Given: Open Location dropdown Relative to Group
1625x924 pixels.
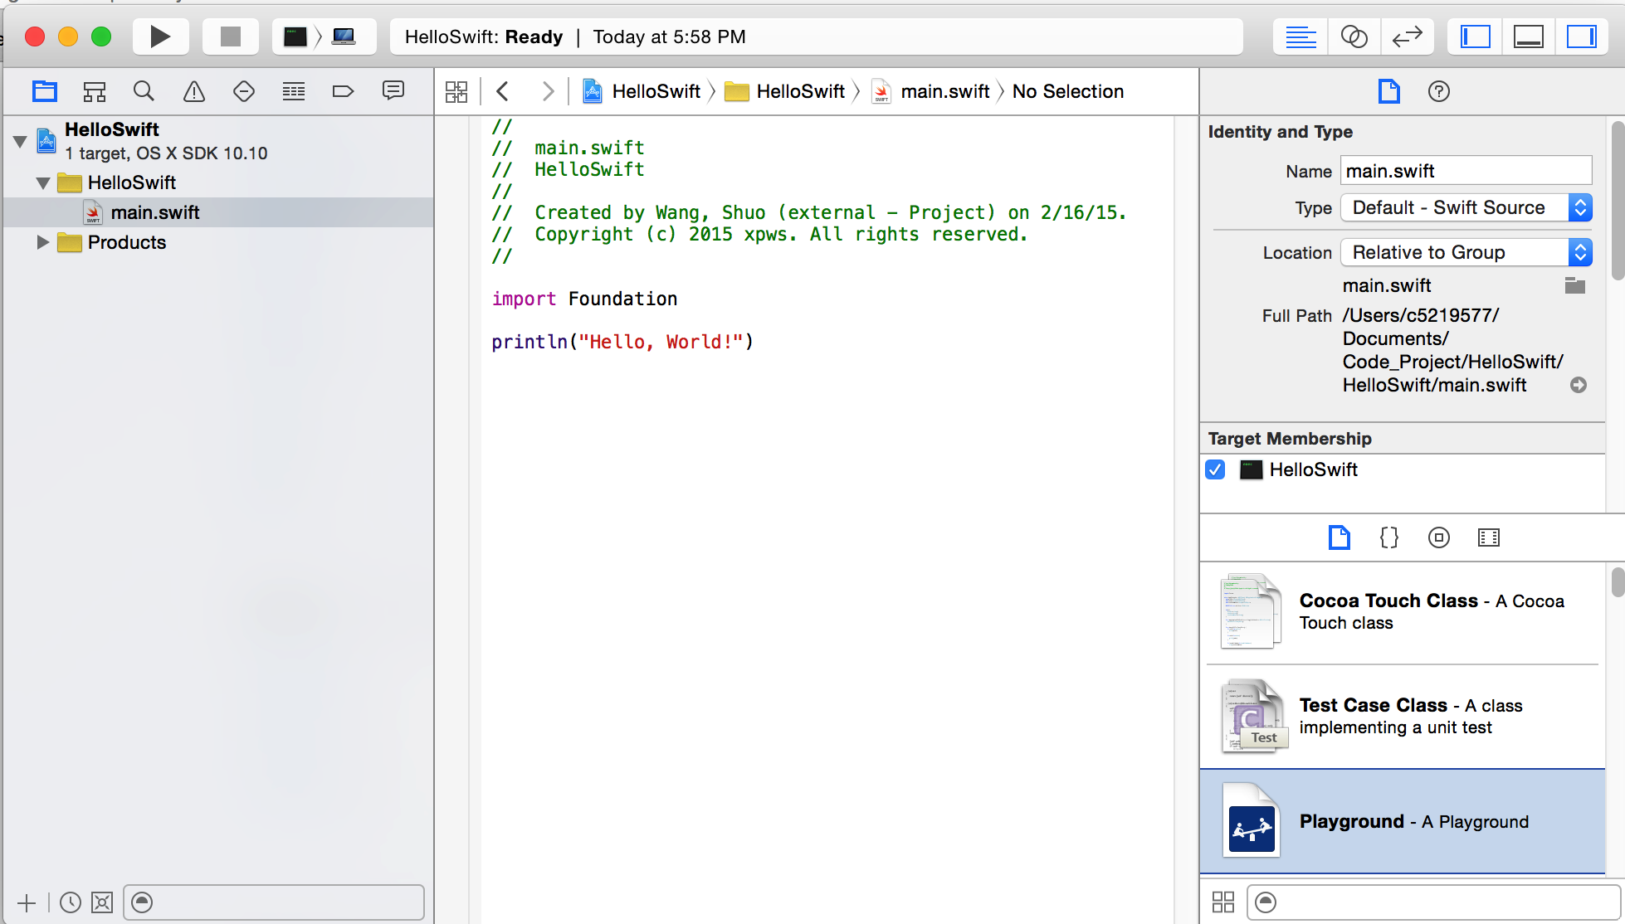Looking at the screenshot, I should click(1466, 252).
